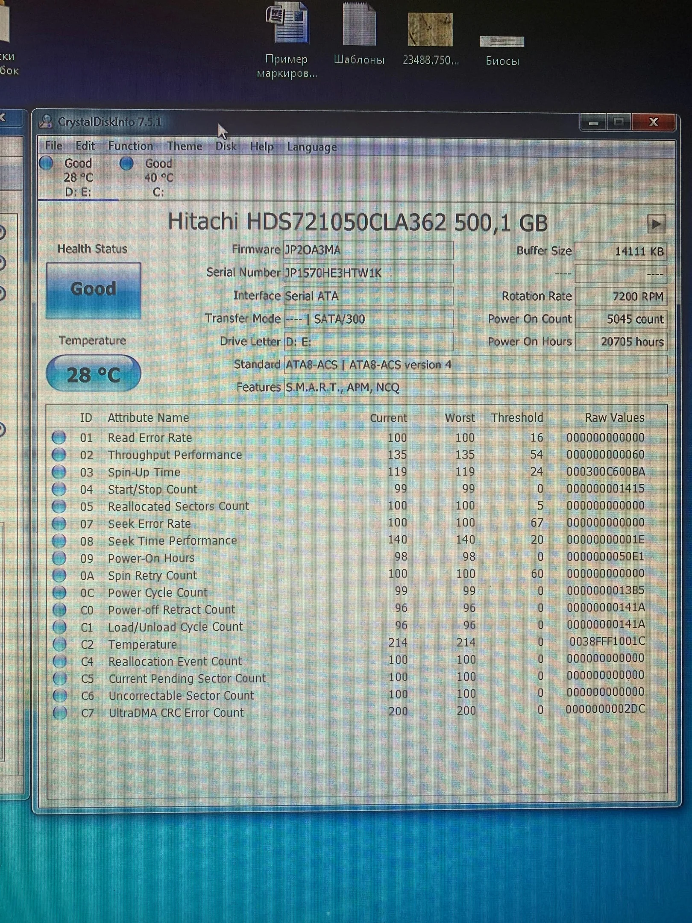Click the Drive Letter field
Image resolution: width=692 pixels, height=923 pixels.
(368, 341)
